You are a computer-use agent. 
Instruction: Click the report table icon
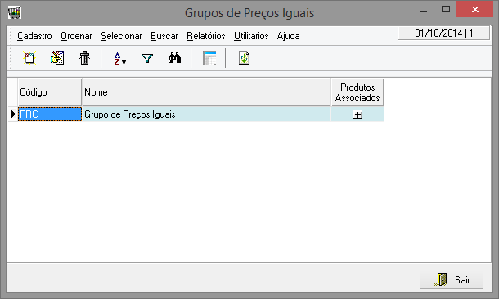209,58
